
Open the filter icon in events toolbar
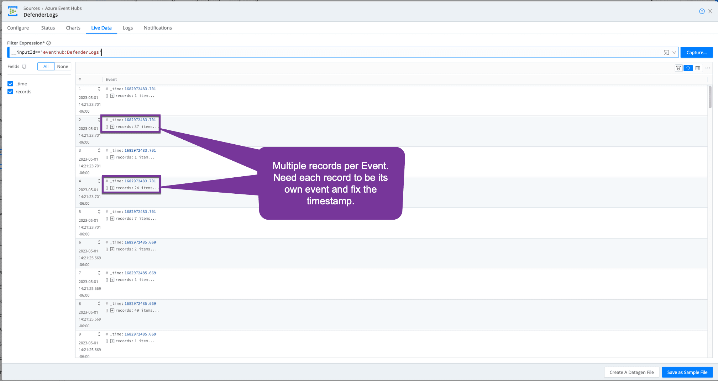click(x=678, y=68)
